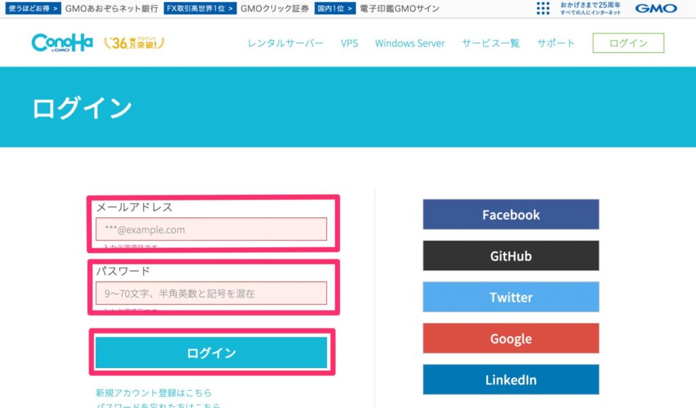Screen dimensions: 696x408
Task: Click the おかげさまで25周年 text
Action: pyautogui.click(x=591, y=5)
